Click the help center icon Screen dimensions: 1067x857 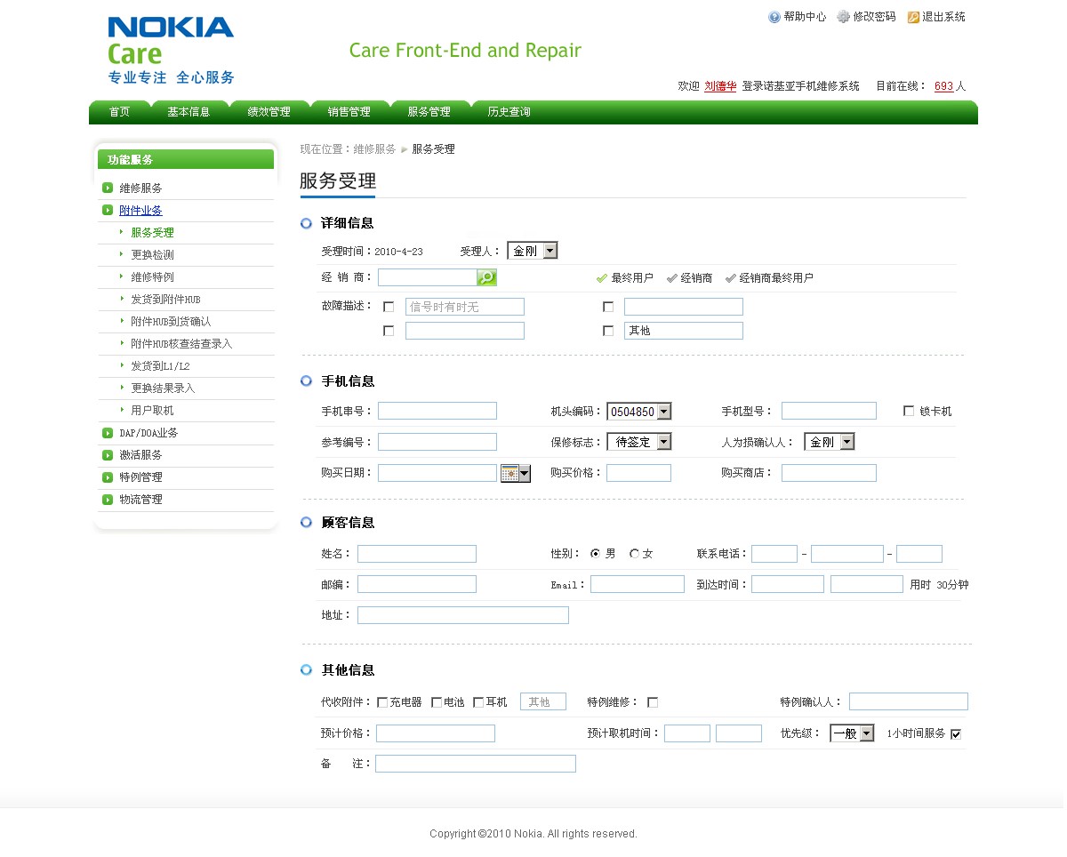pos(774,17)
